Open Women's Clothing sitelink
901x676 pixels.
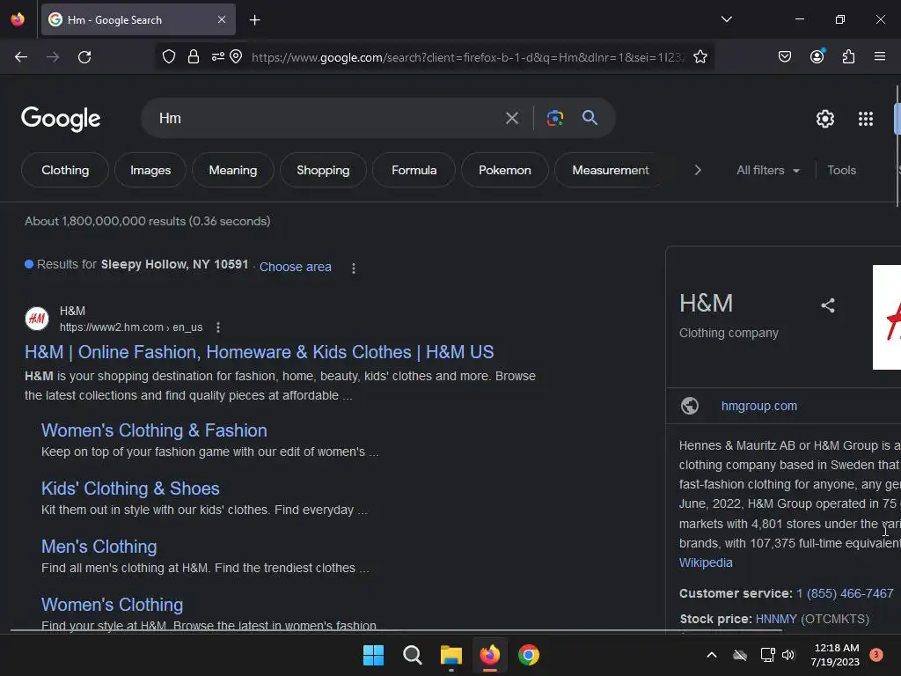112,604
